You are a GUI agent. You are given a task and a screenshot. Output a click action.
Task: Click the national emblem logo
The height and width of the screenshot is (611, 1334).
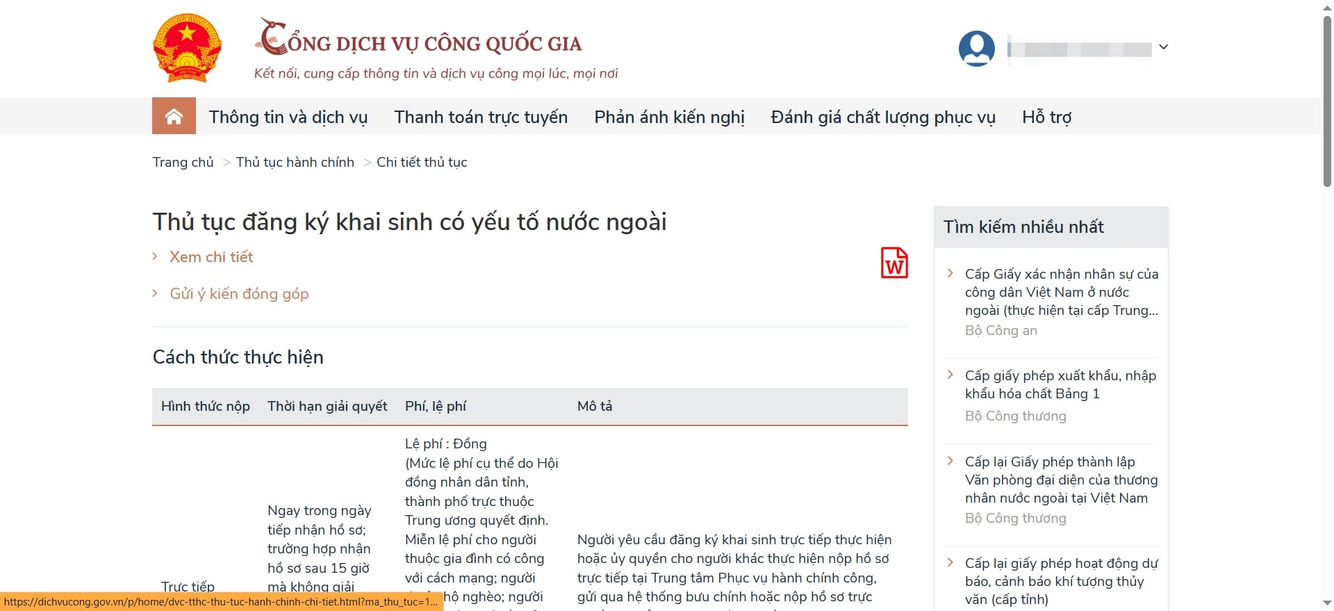pos(187,48)
